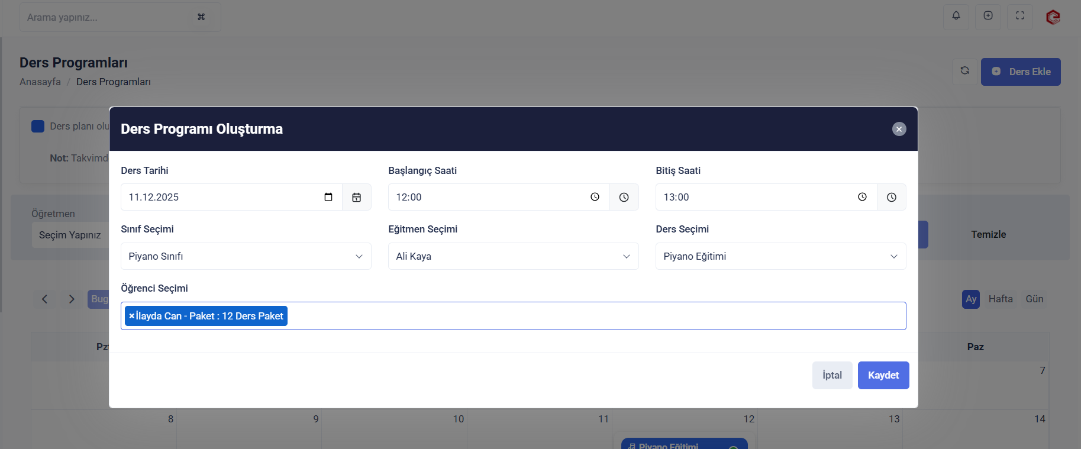
Task: Click the Anasayfa breadcrumb link
Action: pos(40,82)
